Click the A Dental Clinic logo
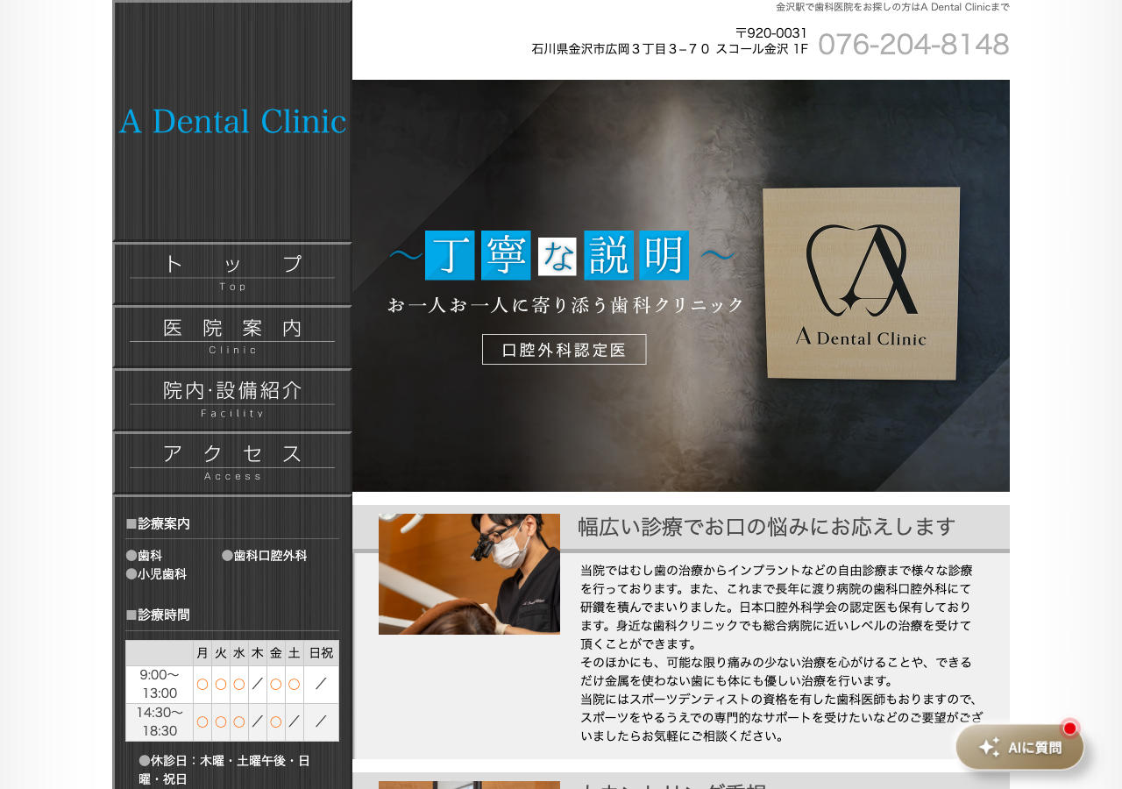The width and height of the screenshot is (1122, 789). coord(232,121)
